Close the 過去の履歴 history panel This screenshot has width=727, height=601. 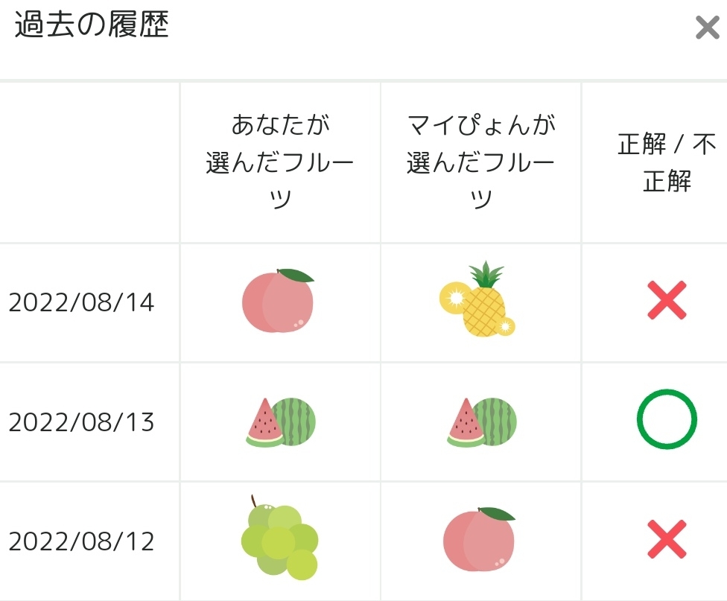(707, 28)
